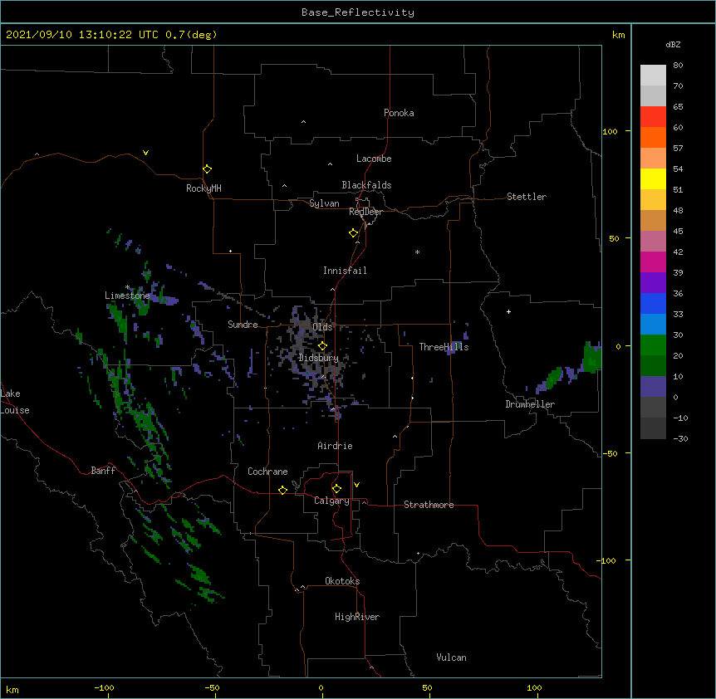The image size is (716, 699).
Task: Select the yellow diamond marker above Calgary label
Action: (x=336, y=489)
